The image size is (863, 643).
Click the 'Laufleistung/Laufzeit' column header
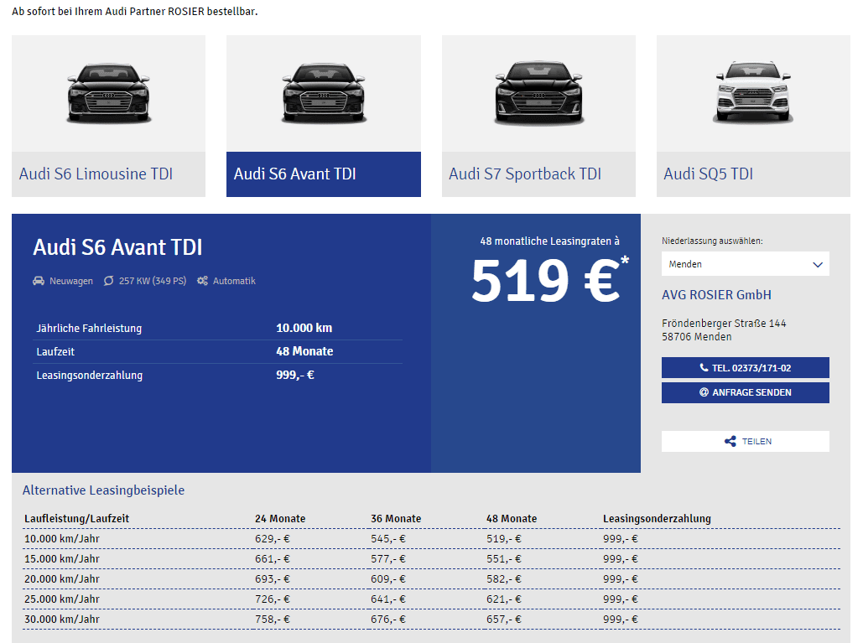click(76, 518)
